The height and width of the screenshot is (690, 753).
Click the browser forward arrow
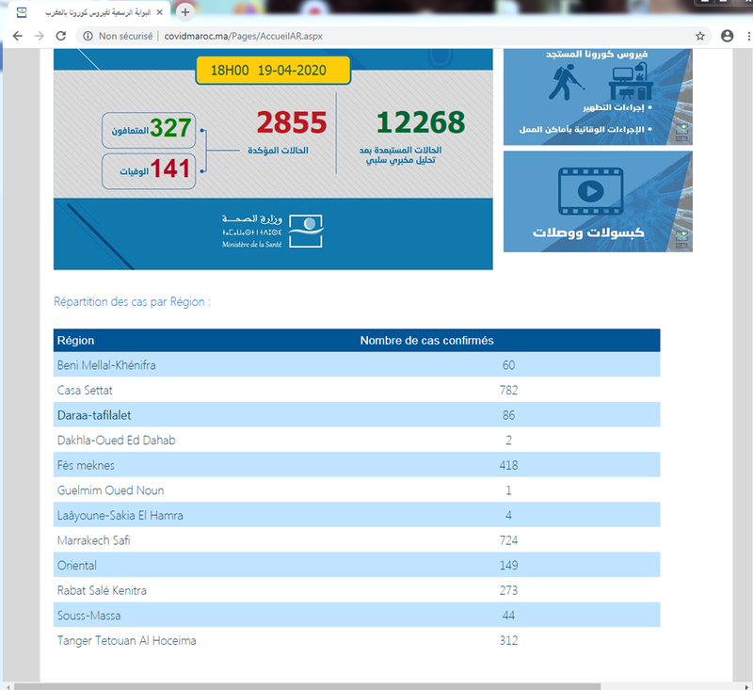(x=39, y=36)
